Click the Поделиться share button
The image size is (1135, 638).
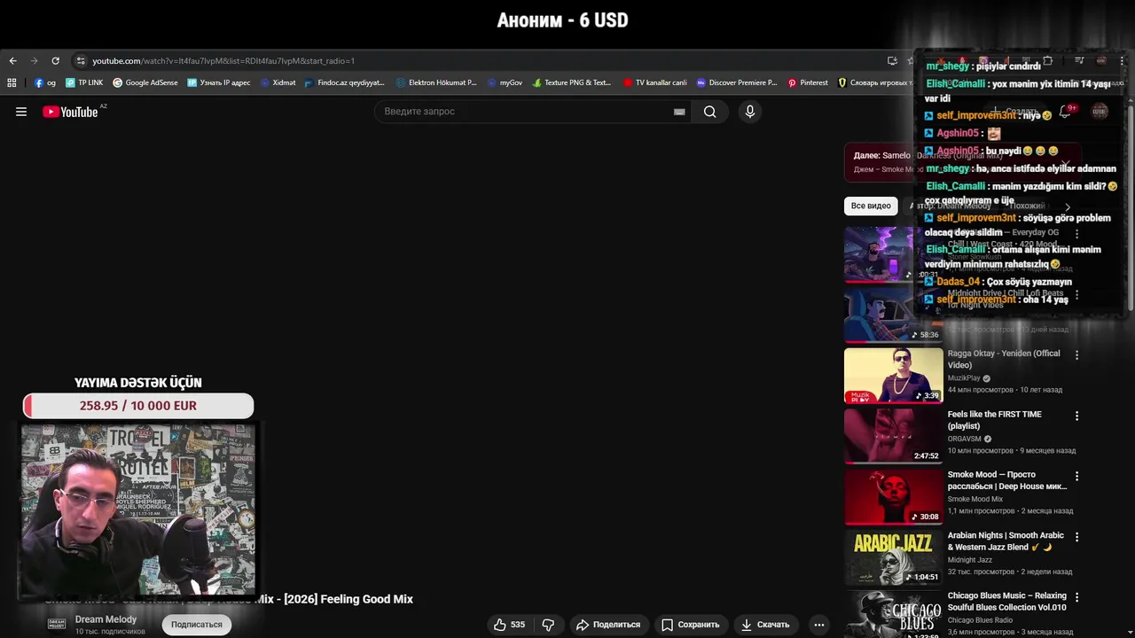pos(608,625)
